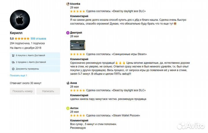Click the seller's five-star rating
Image resolution: width=208 pixels, height=133 pixels.
pos(22,39)
